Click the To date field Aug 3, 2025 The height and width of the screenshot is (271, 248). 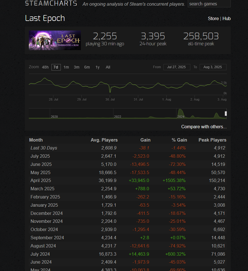[213, 67]
